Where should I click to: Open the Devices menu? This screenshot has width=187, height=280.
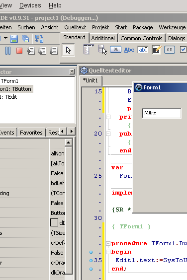pos(30,5)
